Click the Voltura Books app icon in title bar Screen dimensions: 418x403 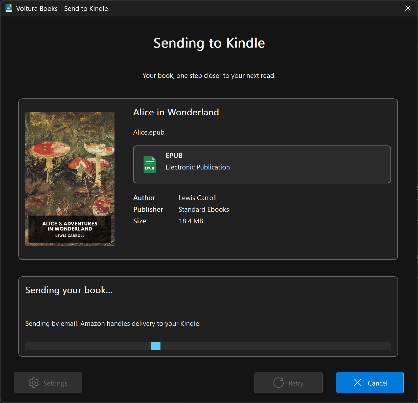pyautogui.click(x=9, y=8)
